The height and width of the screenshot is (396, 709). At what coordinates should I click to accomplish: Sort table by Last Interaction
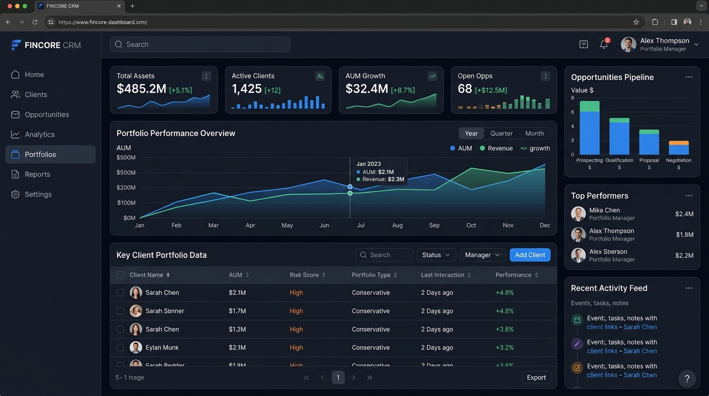(x=446, y=275)
